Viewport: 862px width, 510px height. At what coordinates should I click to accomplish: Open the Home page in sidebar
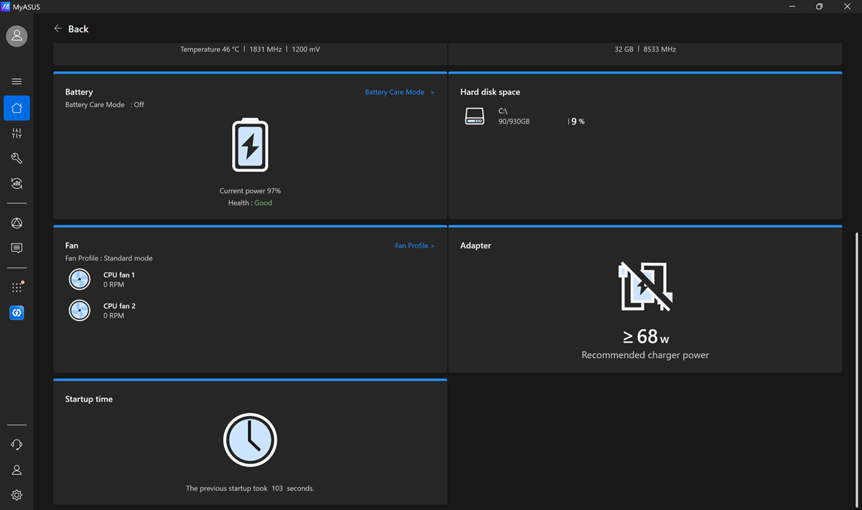click(x=17, y=108)
